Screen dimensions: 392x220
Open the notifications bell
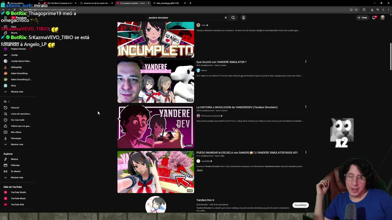click(x=374, y=17)
